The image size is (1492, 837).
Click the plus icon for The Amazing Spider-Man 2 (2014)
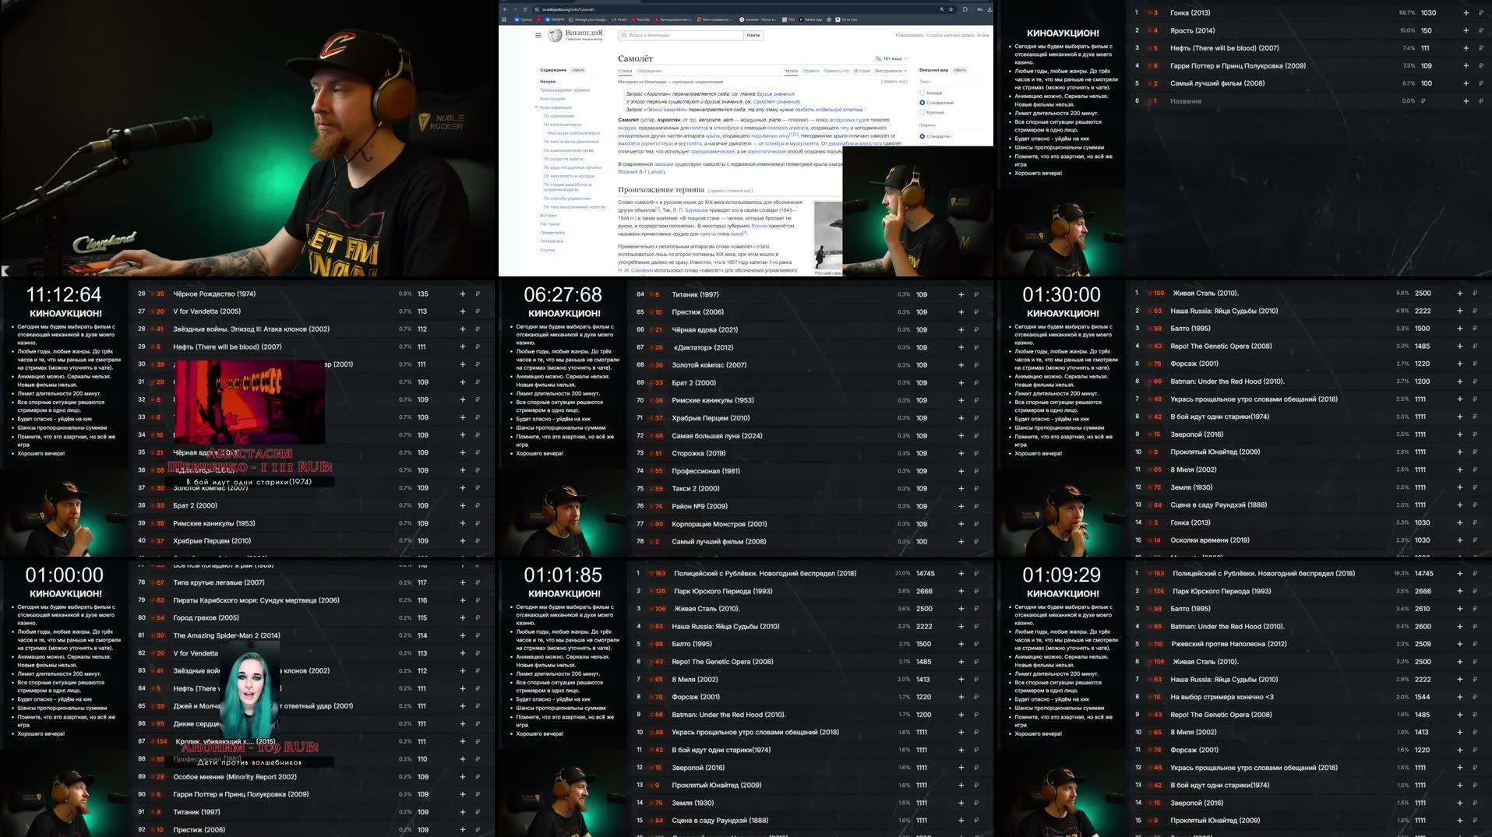(462, 635)
